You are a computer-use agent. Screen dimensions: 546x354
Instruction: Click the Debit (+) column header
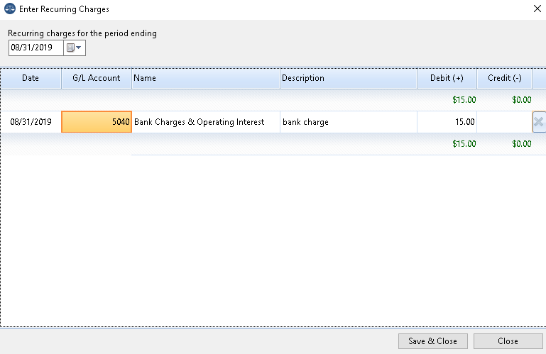(447, 78)
